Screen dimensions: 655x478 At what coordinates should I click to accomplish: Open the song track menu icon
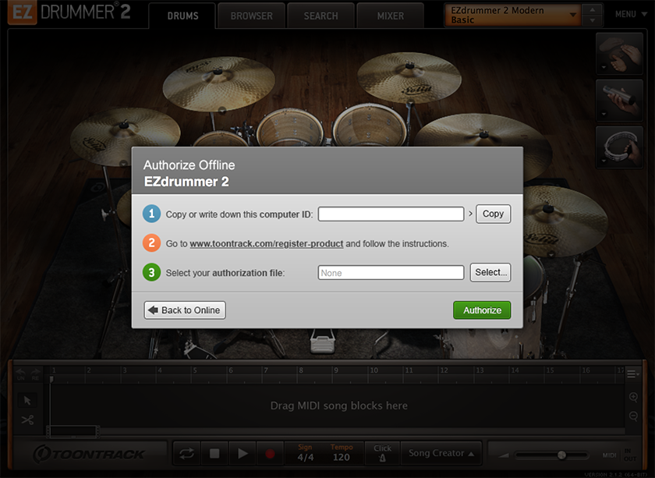pyautogui.click(x=632, y=374)
